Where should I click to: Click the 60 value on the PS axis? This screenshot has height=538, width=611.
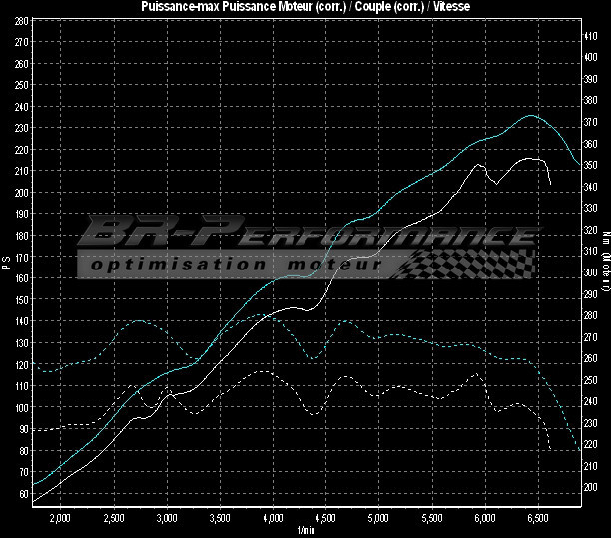click(x=23, y=494)
